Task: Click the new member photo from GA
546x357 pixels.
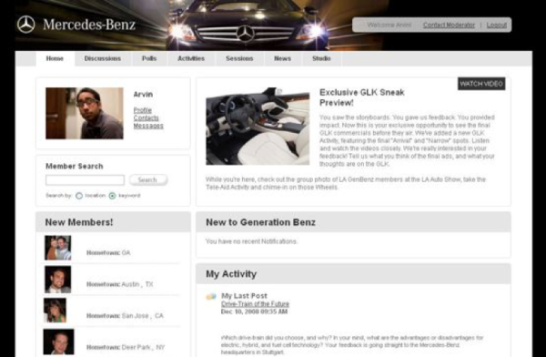Action: pos(58,248)
